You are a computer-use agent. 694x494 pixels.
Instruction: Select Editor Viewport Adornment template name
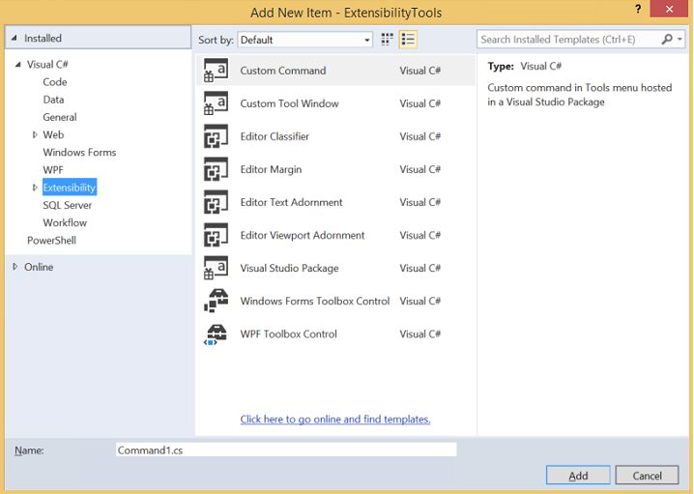pyautogui.click(x=303, y=235)
